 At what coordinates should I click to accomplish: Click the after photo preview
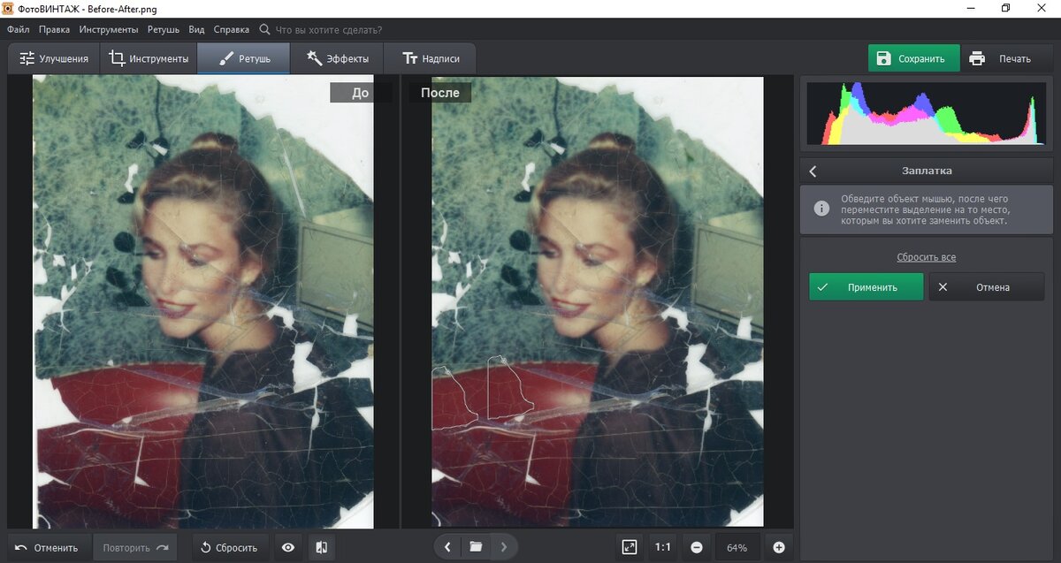click(598, 302)
